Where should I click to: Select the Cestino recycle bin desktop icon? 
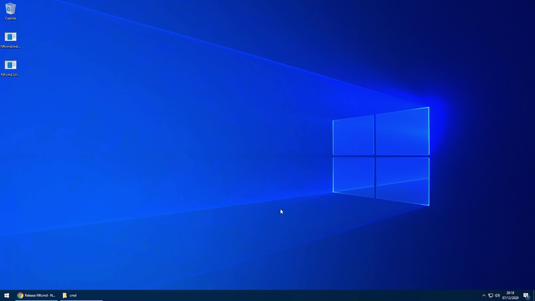click(x=10, y=11)
